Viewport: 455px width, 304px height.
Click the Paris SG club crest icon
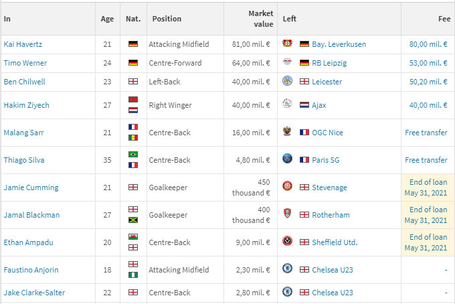point(287,160)
